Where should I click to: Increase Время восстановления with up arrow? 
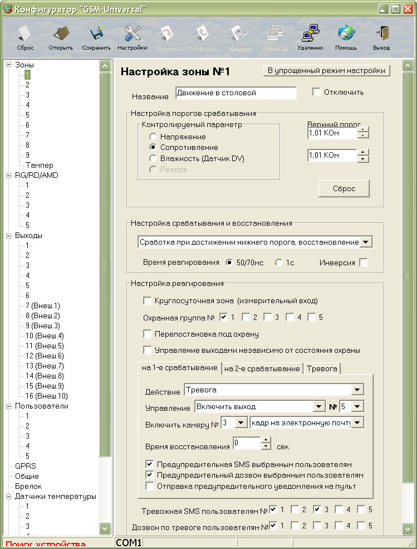266,440
